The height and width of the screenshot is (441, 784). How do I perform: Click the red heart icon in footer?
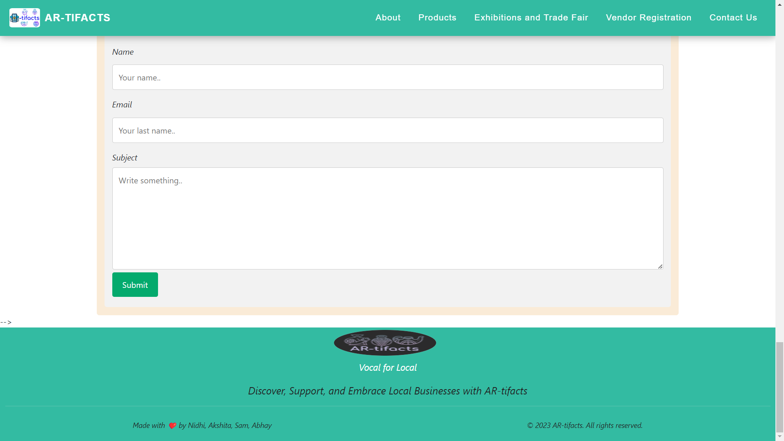[172, 425]
